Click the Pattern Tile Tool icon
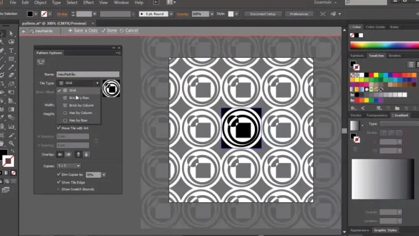Viewport: 419px width, 236px height. 41,62
